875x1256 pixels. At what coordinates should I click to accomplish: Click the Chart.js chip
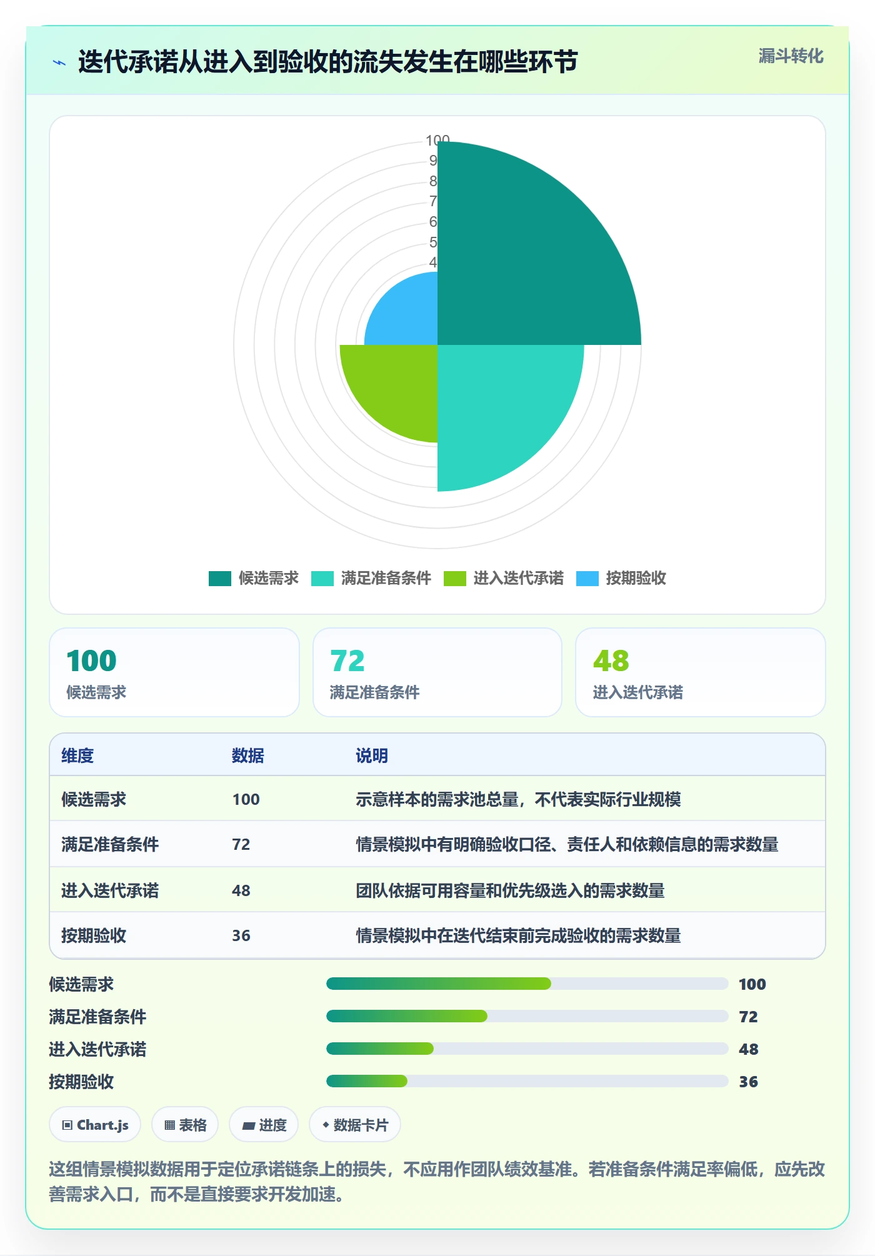click(x=95, y=1125)
